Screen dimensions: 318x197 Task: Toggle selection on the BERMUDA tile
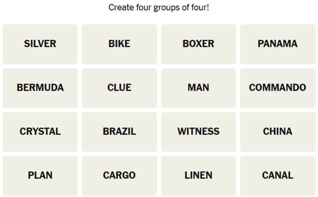coord(40,88)
